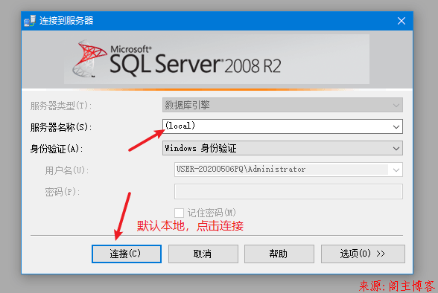
Task: Click the 密码 password input field
Action: coord(288,191)
